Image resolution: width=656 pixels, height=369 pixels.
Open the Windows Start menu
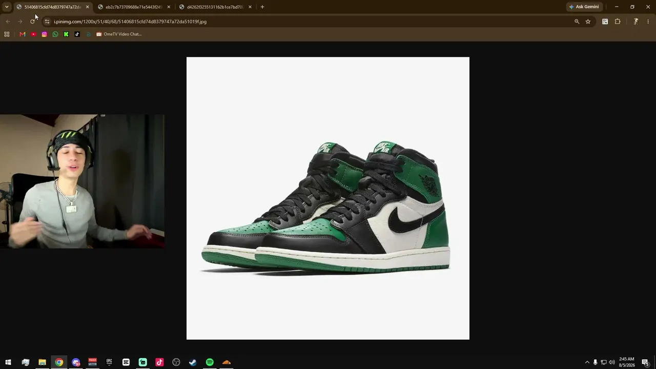point(8,362)
